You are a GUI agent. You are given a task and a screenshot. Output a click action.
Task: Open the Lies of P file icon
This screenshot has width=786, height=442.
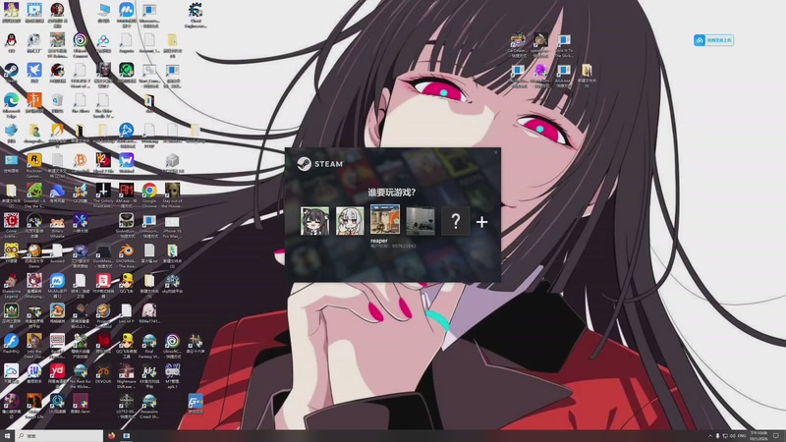[x=127, y=311]
